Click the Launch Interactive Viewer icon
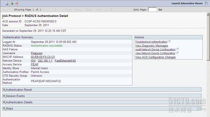The image size is (210, 117). 206,3
